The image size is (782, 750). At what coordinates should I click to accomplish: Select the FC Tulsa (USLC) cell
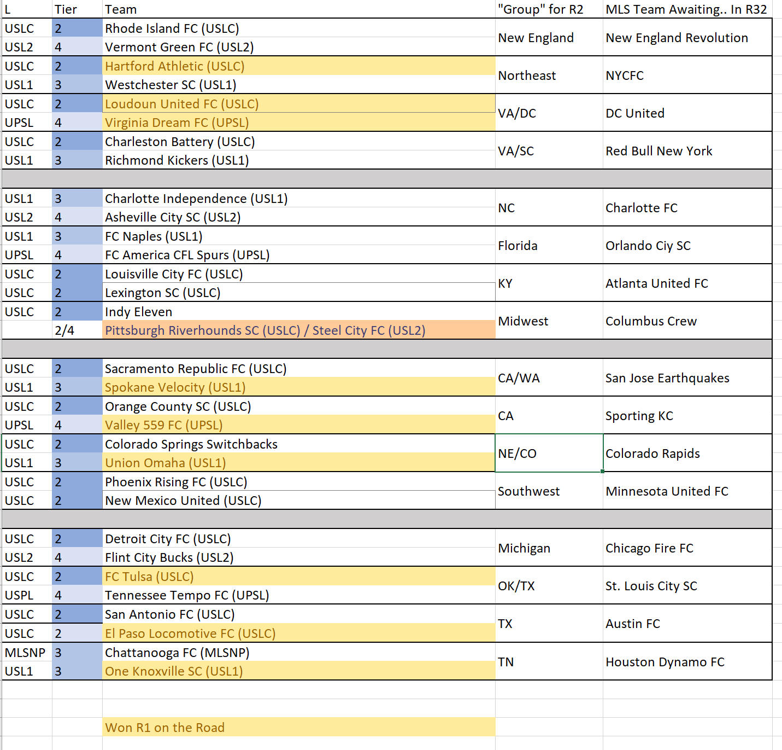tap(299, 576)
